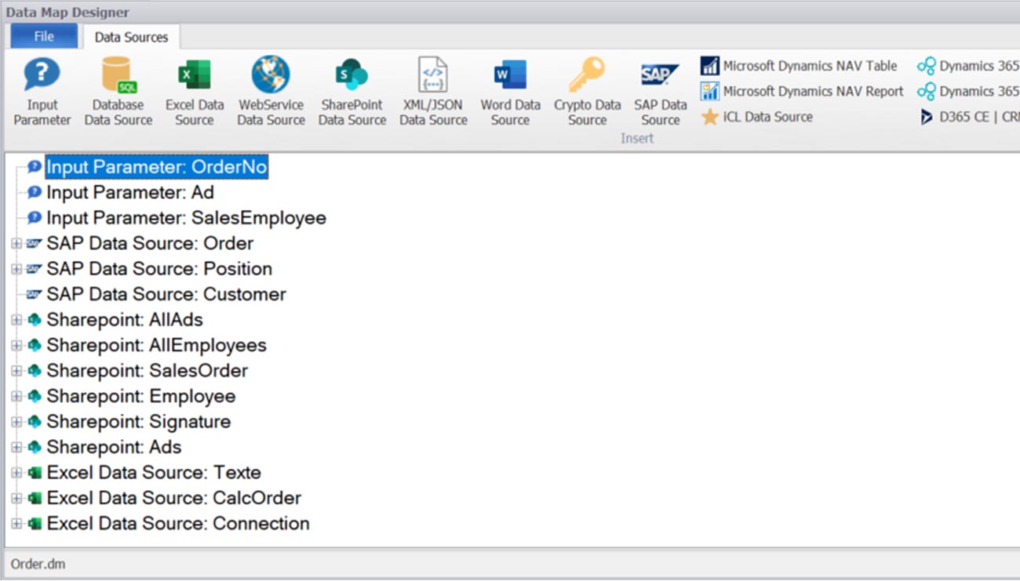Insert an SAP Data Source from ribbon

[661, 93]
